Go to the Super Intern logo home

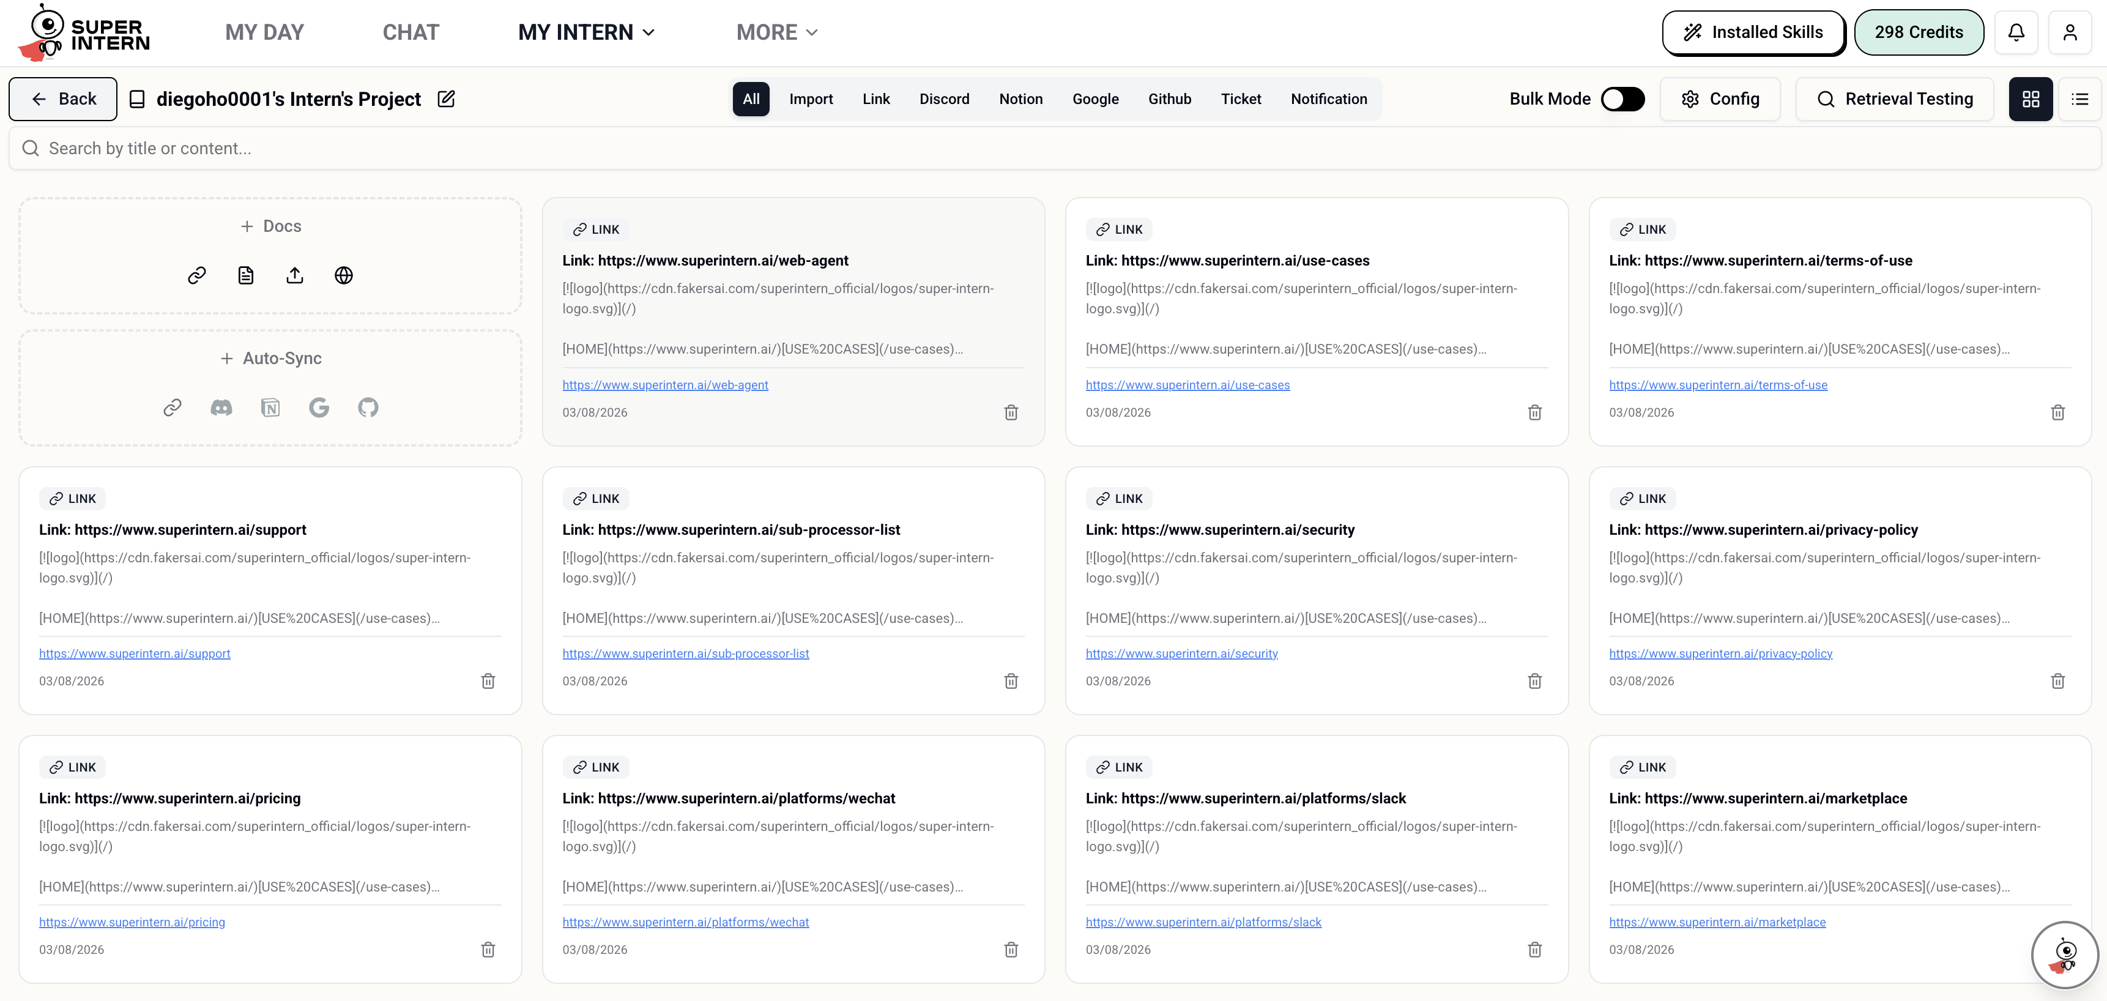[x=83, y=32]
